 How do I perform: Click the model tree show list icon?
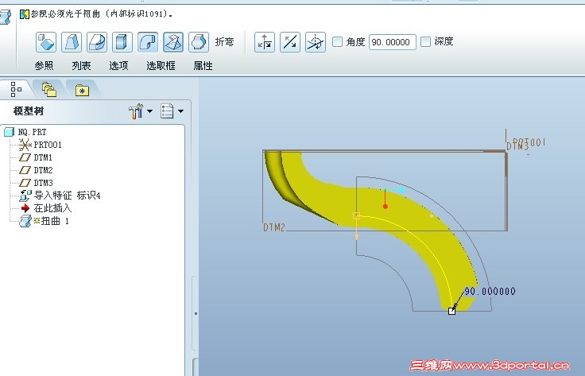[x=167, y=110]
